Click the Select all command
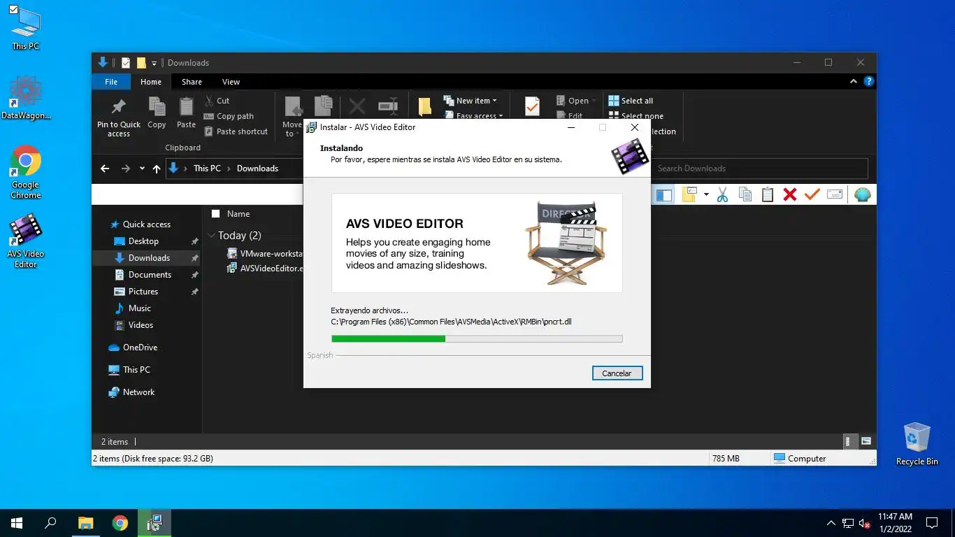The image size is (955, 537). [x=631, y=101]
